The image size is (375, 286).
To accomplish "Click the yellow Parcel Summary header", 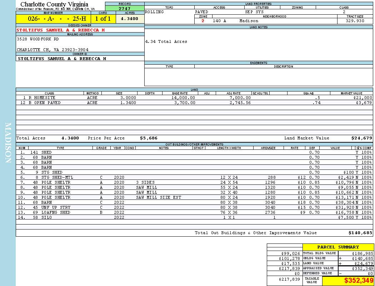I will pos(338,247).
